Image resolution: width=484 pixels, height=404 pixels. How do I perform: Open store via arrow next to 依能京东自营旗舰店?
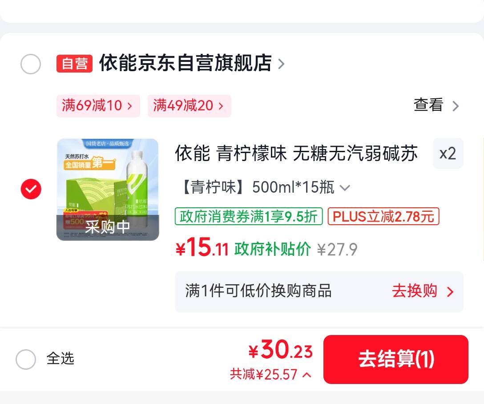point(281,64)
